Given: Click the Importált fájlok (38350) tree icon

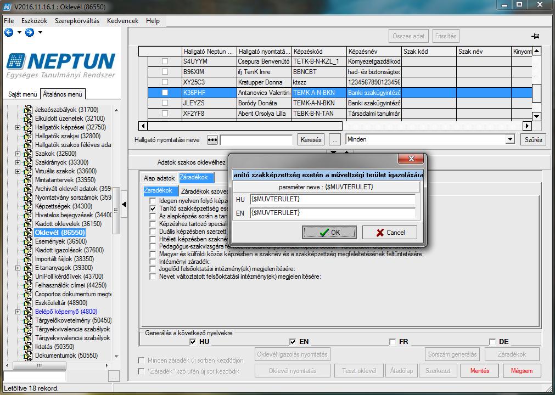Looking at the screenshot, I should [28, 259].
